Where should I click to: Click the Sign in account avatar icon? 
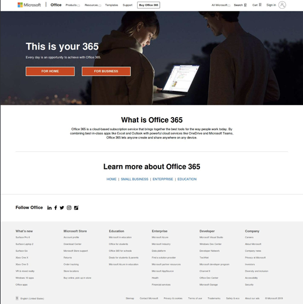click(x=282, y=5)
